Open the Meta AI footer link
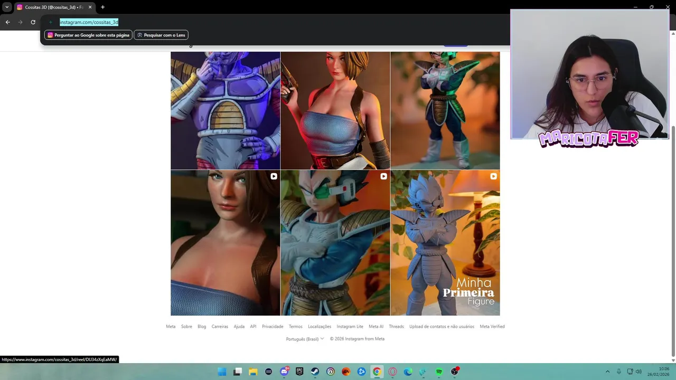The height and width of the screenshot is (380, 676). click(376, 326)
